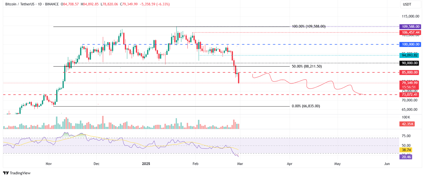The image size is (425, 178).
Task: Open the symbol Bitcoin / TetherUS
Action: point(21,4)
